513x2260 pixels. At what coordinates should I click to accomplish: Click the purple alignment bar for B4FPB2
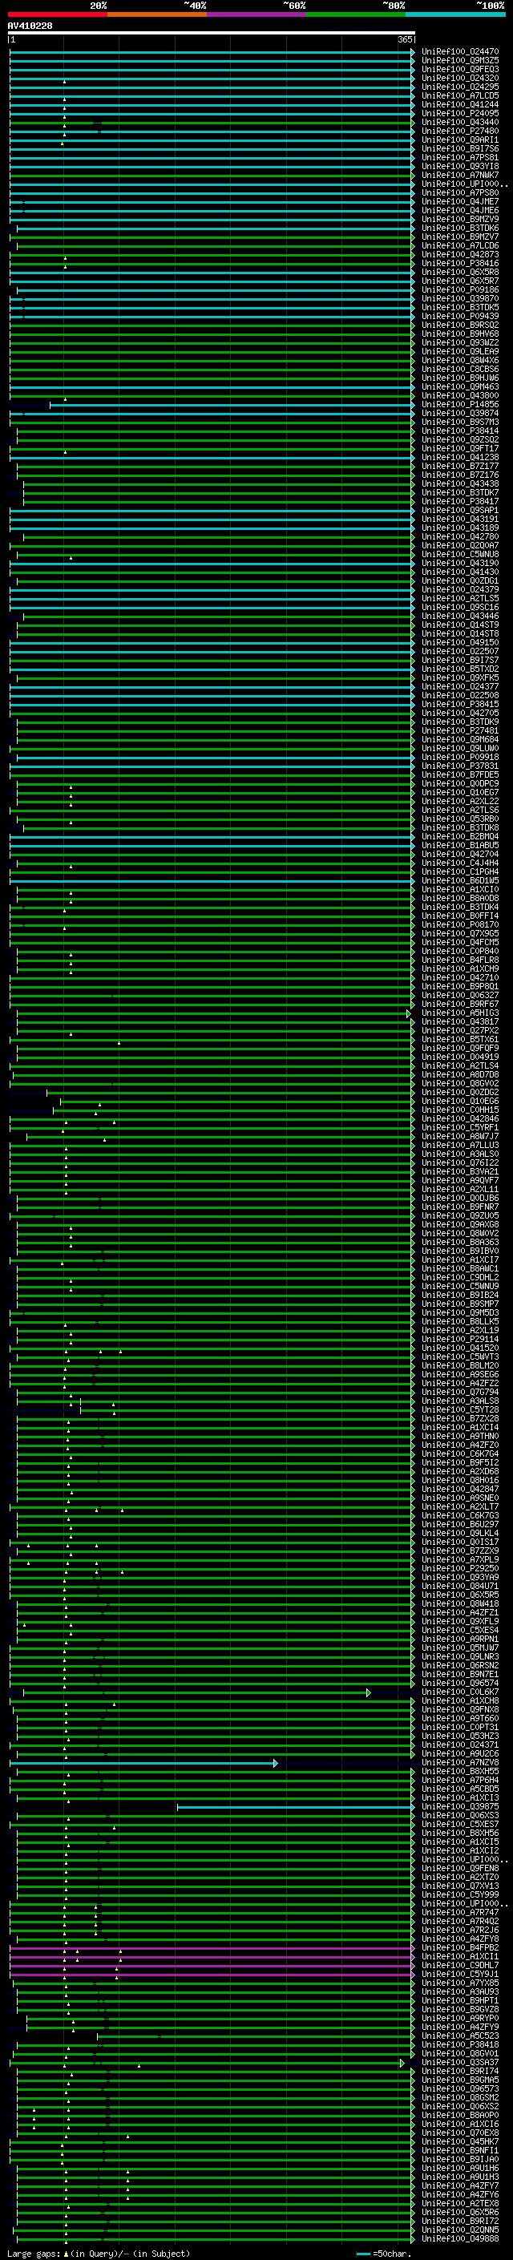pos(212,1947)
